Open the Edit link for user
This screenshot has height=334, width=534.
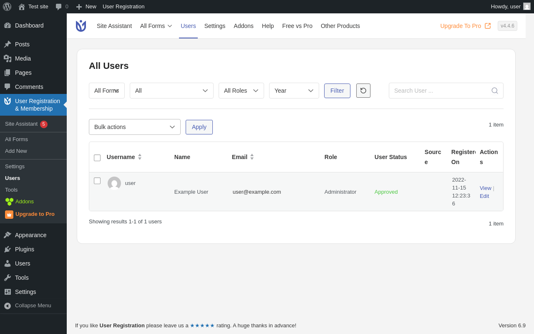click(484, 196)
